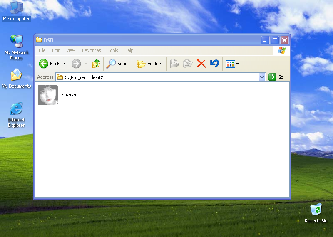Toggle the Folders pane

click(149, 64)
